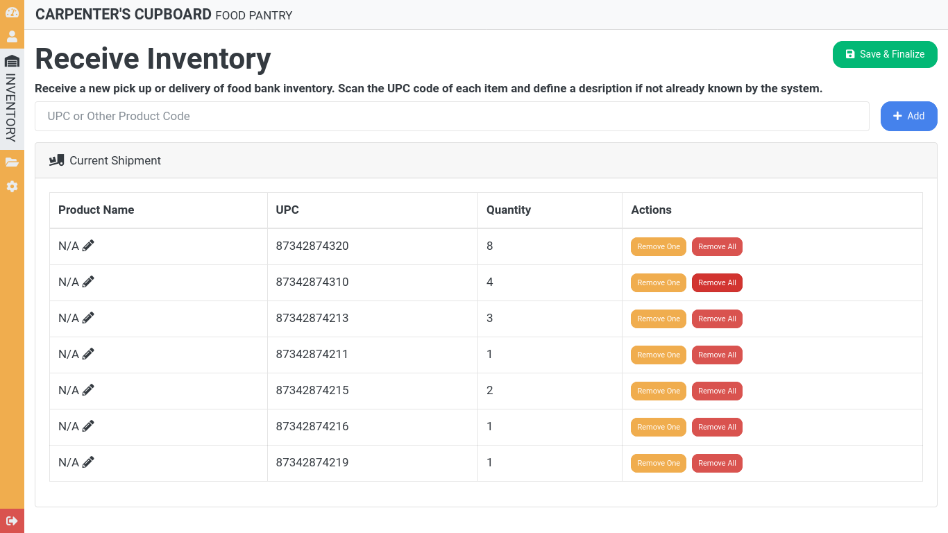948x533 pixels.
Task: Open settings with the gear icon
Action: [12, 186]
